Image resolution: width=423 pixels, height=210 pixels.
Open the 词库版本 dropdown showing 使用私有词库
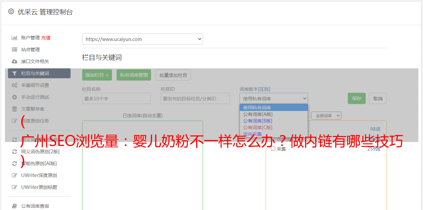click(x=274, y=98)
